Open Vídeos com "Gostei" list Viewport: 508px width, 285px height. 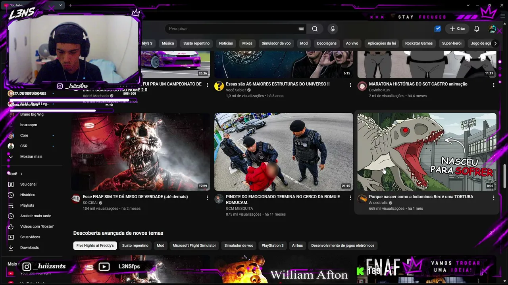point(37,226)
